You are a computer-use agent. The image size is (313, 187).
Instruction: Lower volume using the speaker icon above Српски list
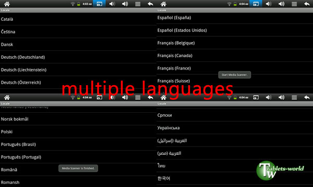pos(269,97)
